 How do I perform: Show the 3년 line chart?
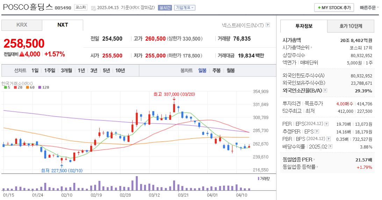click(x=94, y=70)
